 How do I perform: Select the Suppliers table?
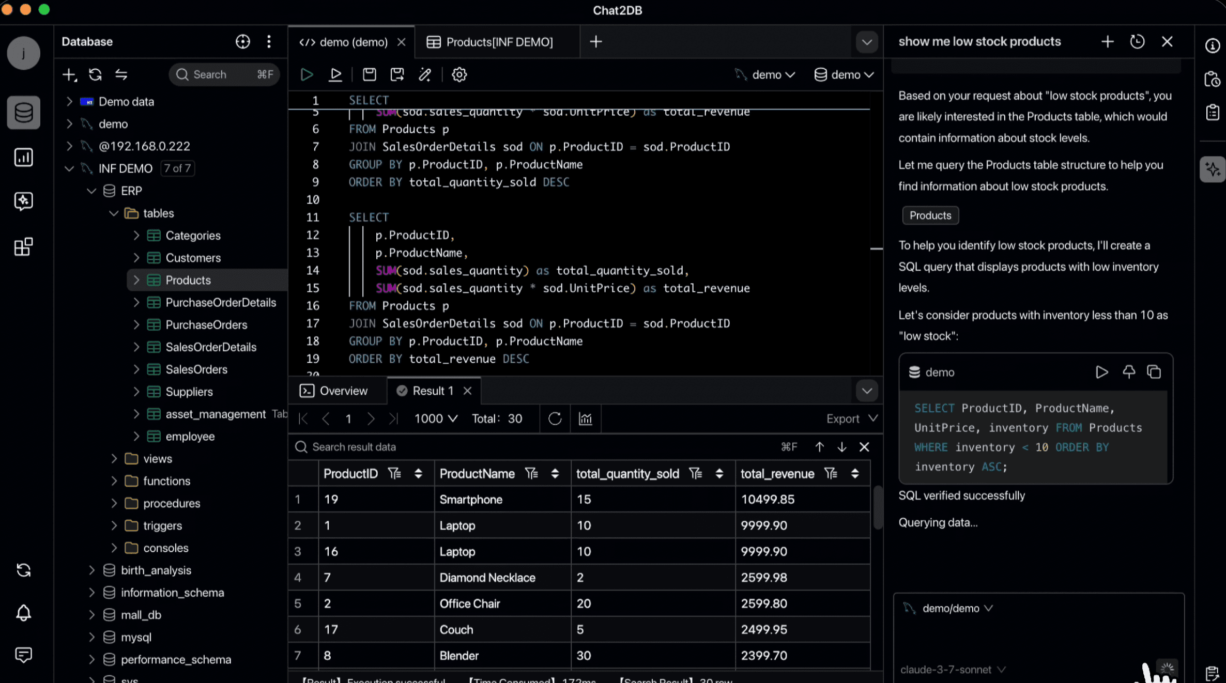click(189, 392)
